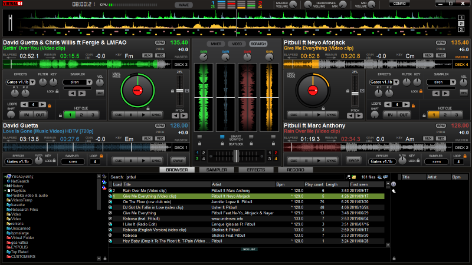Open the RECORD tab
This screenshot has width=472, height=265.
tap(296, 170)
